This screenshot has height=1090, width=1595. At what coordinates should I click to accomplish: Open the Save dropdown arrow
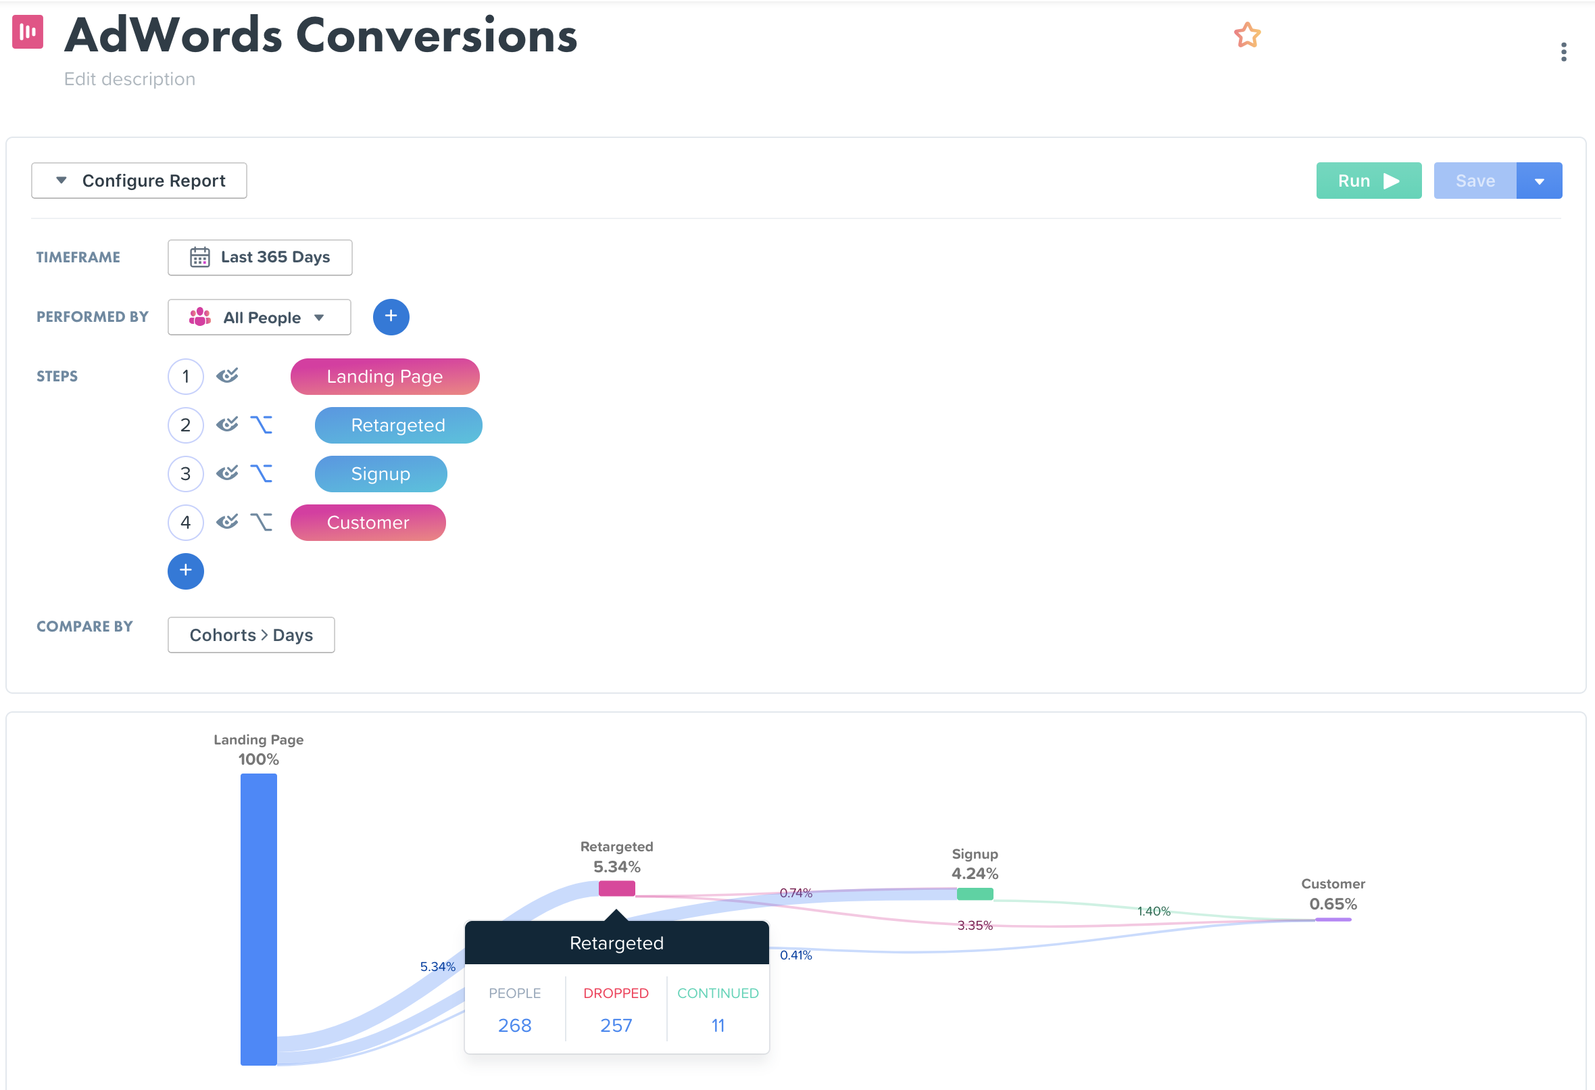[x=1540, y=181]
